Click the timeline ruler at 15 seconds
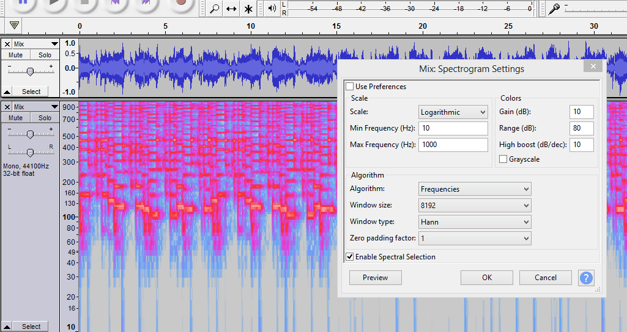 click(x=336, y=26)
